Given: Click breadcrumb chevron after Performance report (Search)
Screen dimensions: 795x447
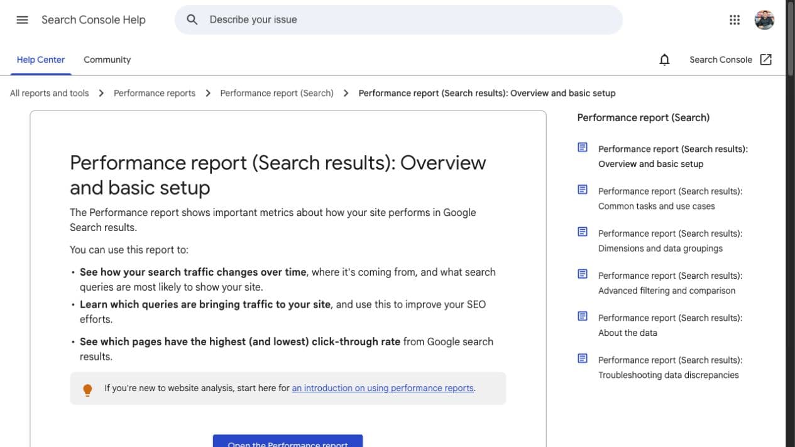Looking at the screenshot, I should click(x=346, y=93).
